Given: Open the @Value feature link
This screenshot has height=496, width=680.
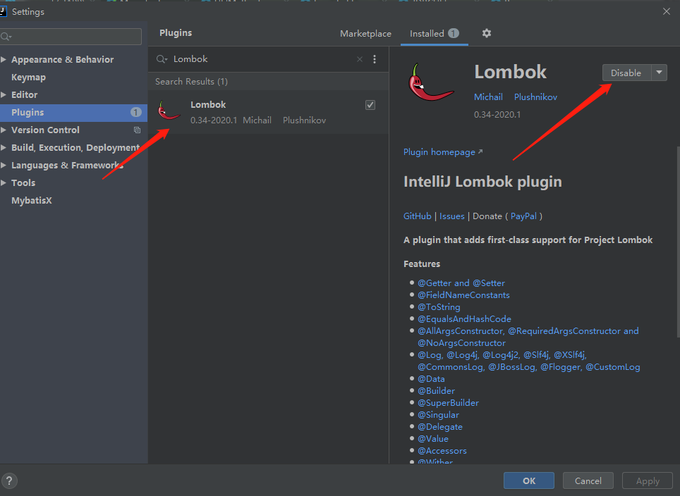Looking at the screenshot, I should (433, 439).
